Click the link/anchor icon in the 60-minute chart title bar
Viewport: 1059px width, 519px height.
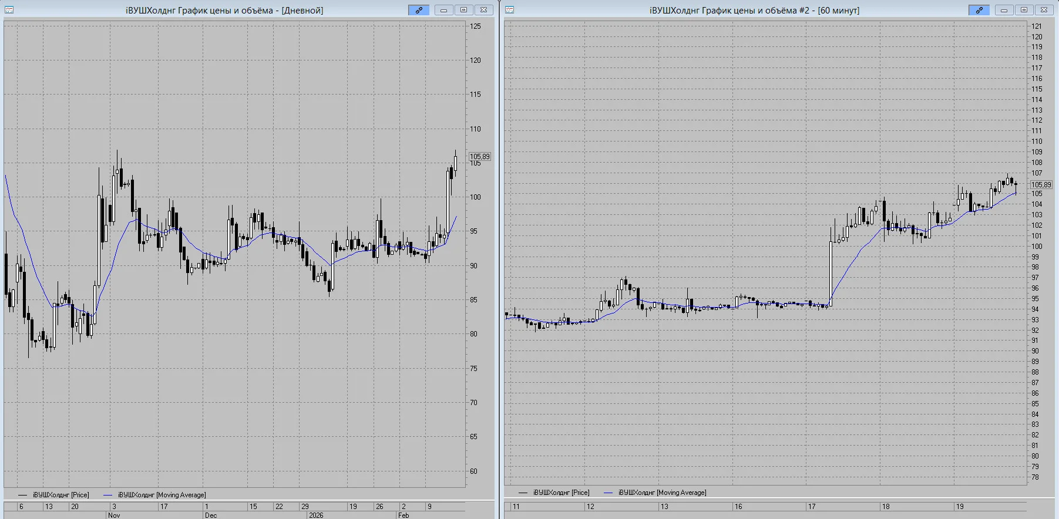pos(979,10)
